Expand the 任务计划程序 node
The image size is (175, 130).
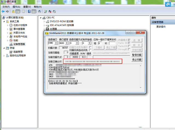pos(8,25)
